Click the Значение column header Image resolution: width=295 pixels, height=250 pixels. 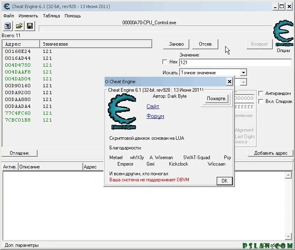96,44
